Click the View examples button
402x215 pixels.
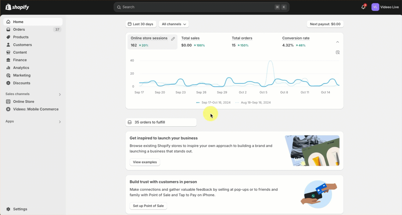[x=145, y=162]
